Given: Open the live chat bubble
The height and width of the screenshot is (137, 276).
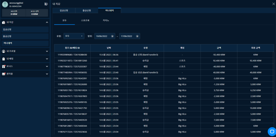Looking at the screenshot, I should tap(272, 131).
